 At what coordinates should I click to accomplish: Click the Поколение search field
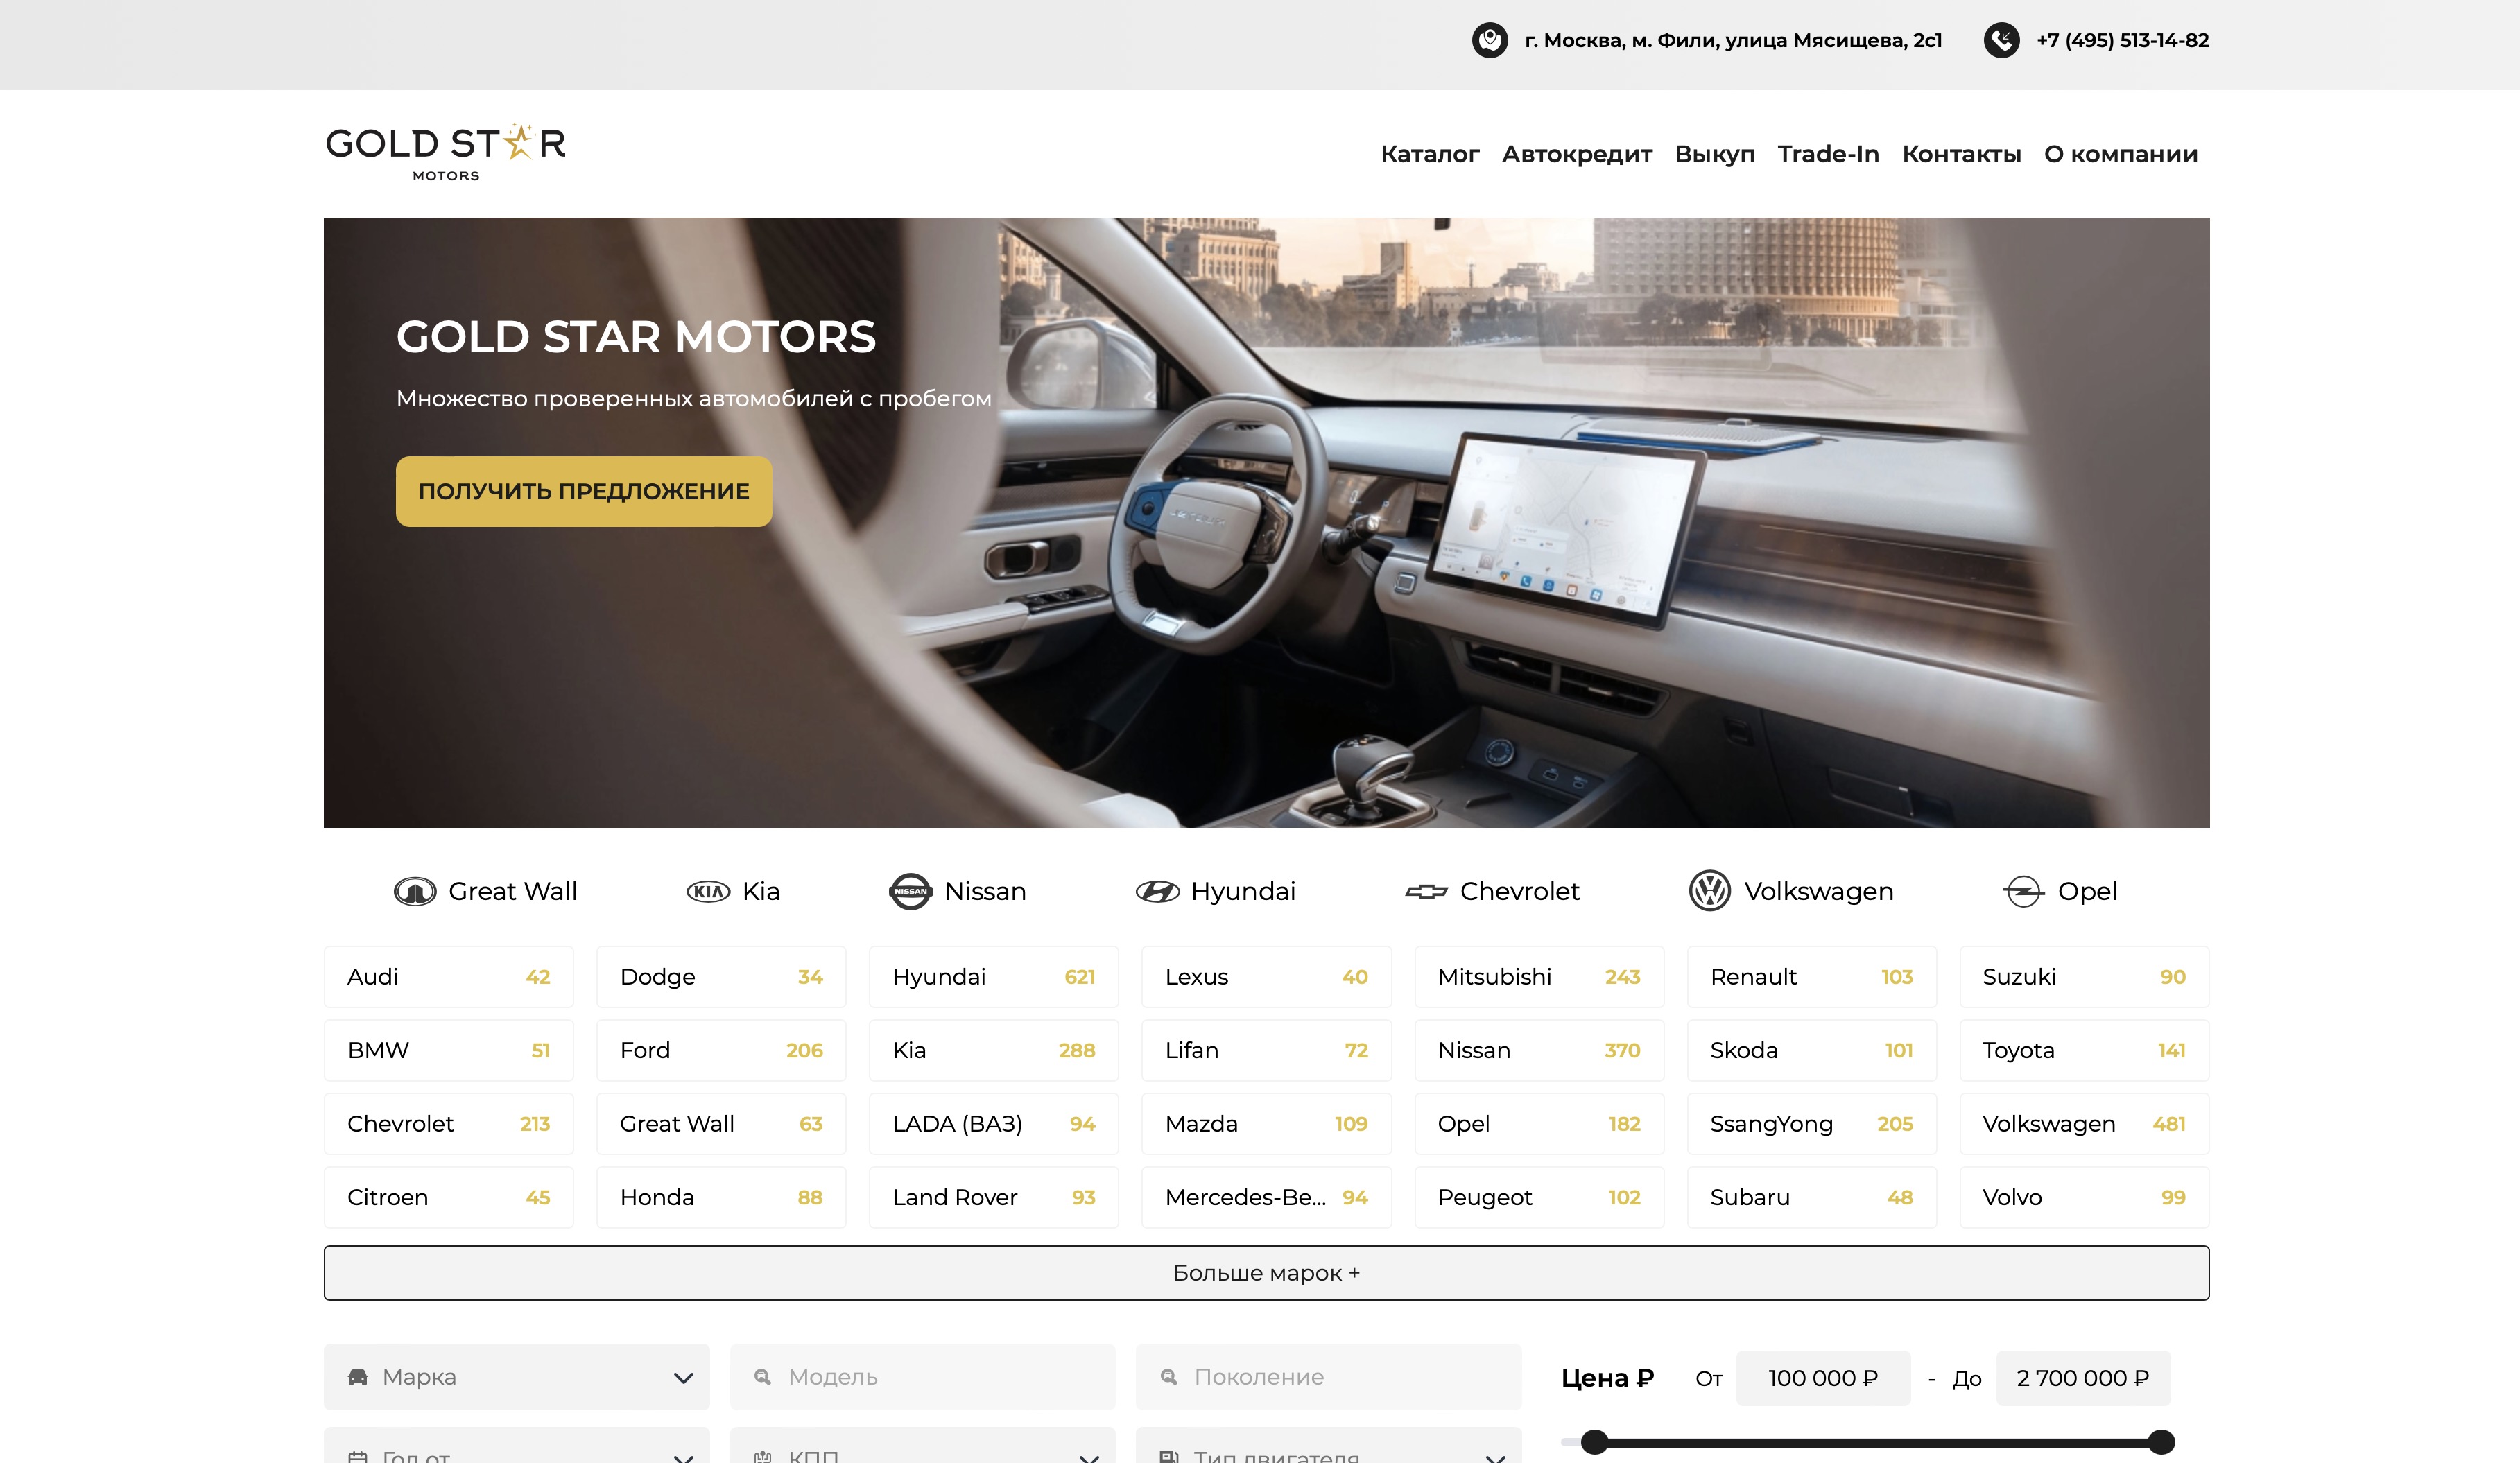1328,1377
